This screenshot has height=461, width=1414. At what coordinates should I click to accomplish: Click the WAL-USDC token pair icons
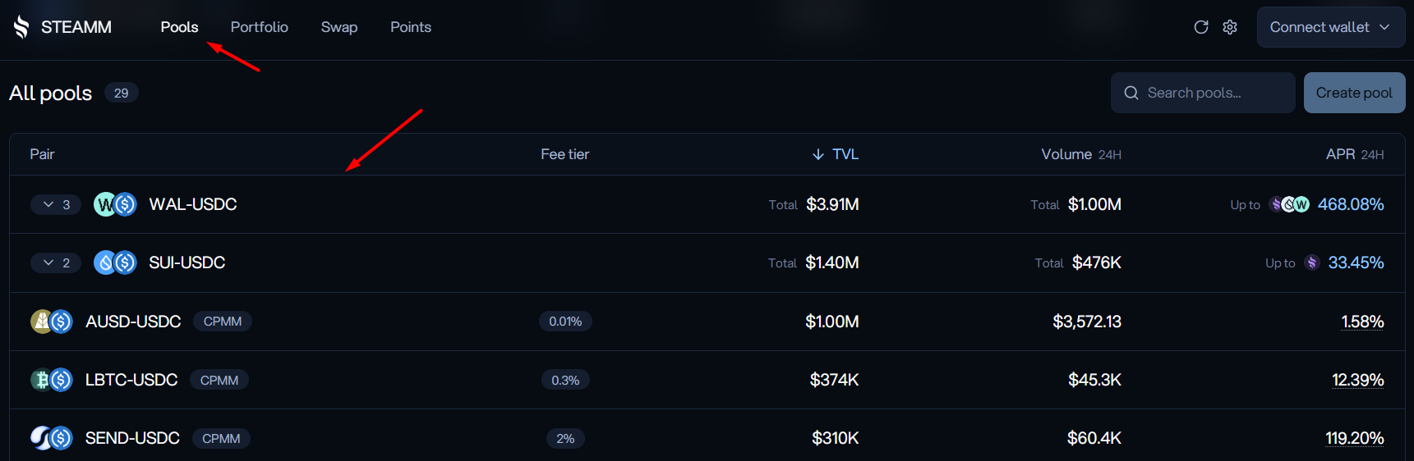click(115, 204)
